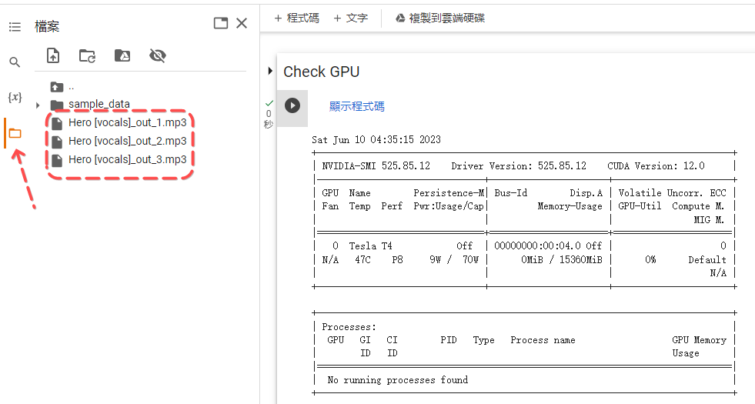This screenshot has width=755, height=404.
Task: Collapse the Check GPU section arrow
Action: point(270,72)
